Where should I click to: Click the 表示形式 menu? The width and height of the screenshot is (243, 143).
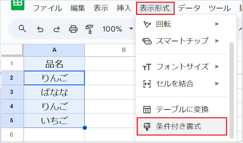click(155, 8)
